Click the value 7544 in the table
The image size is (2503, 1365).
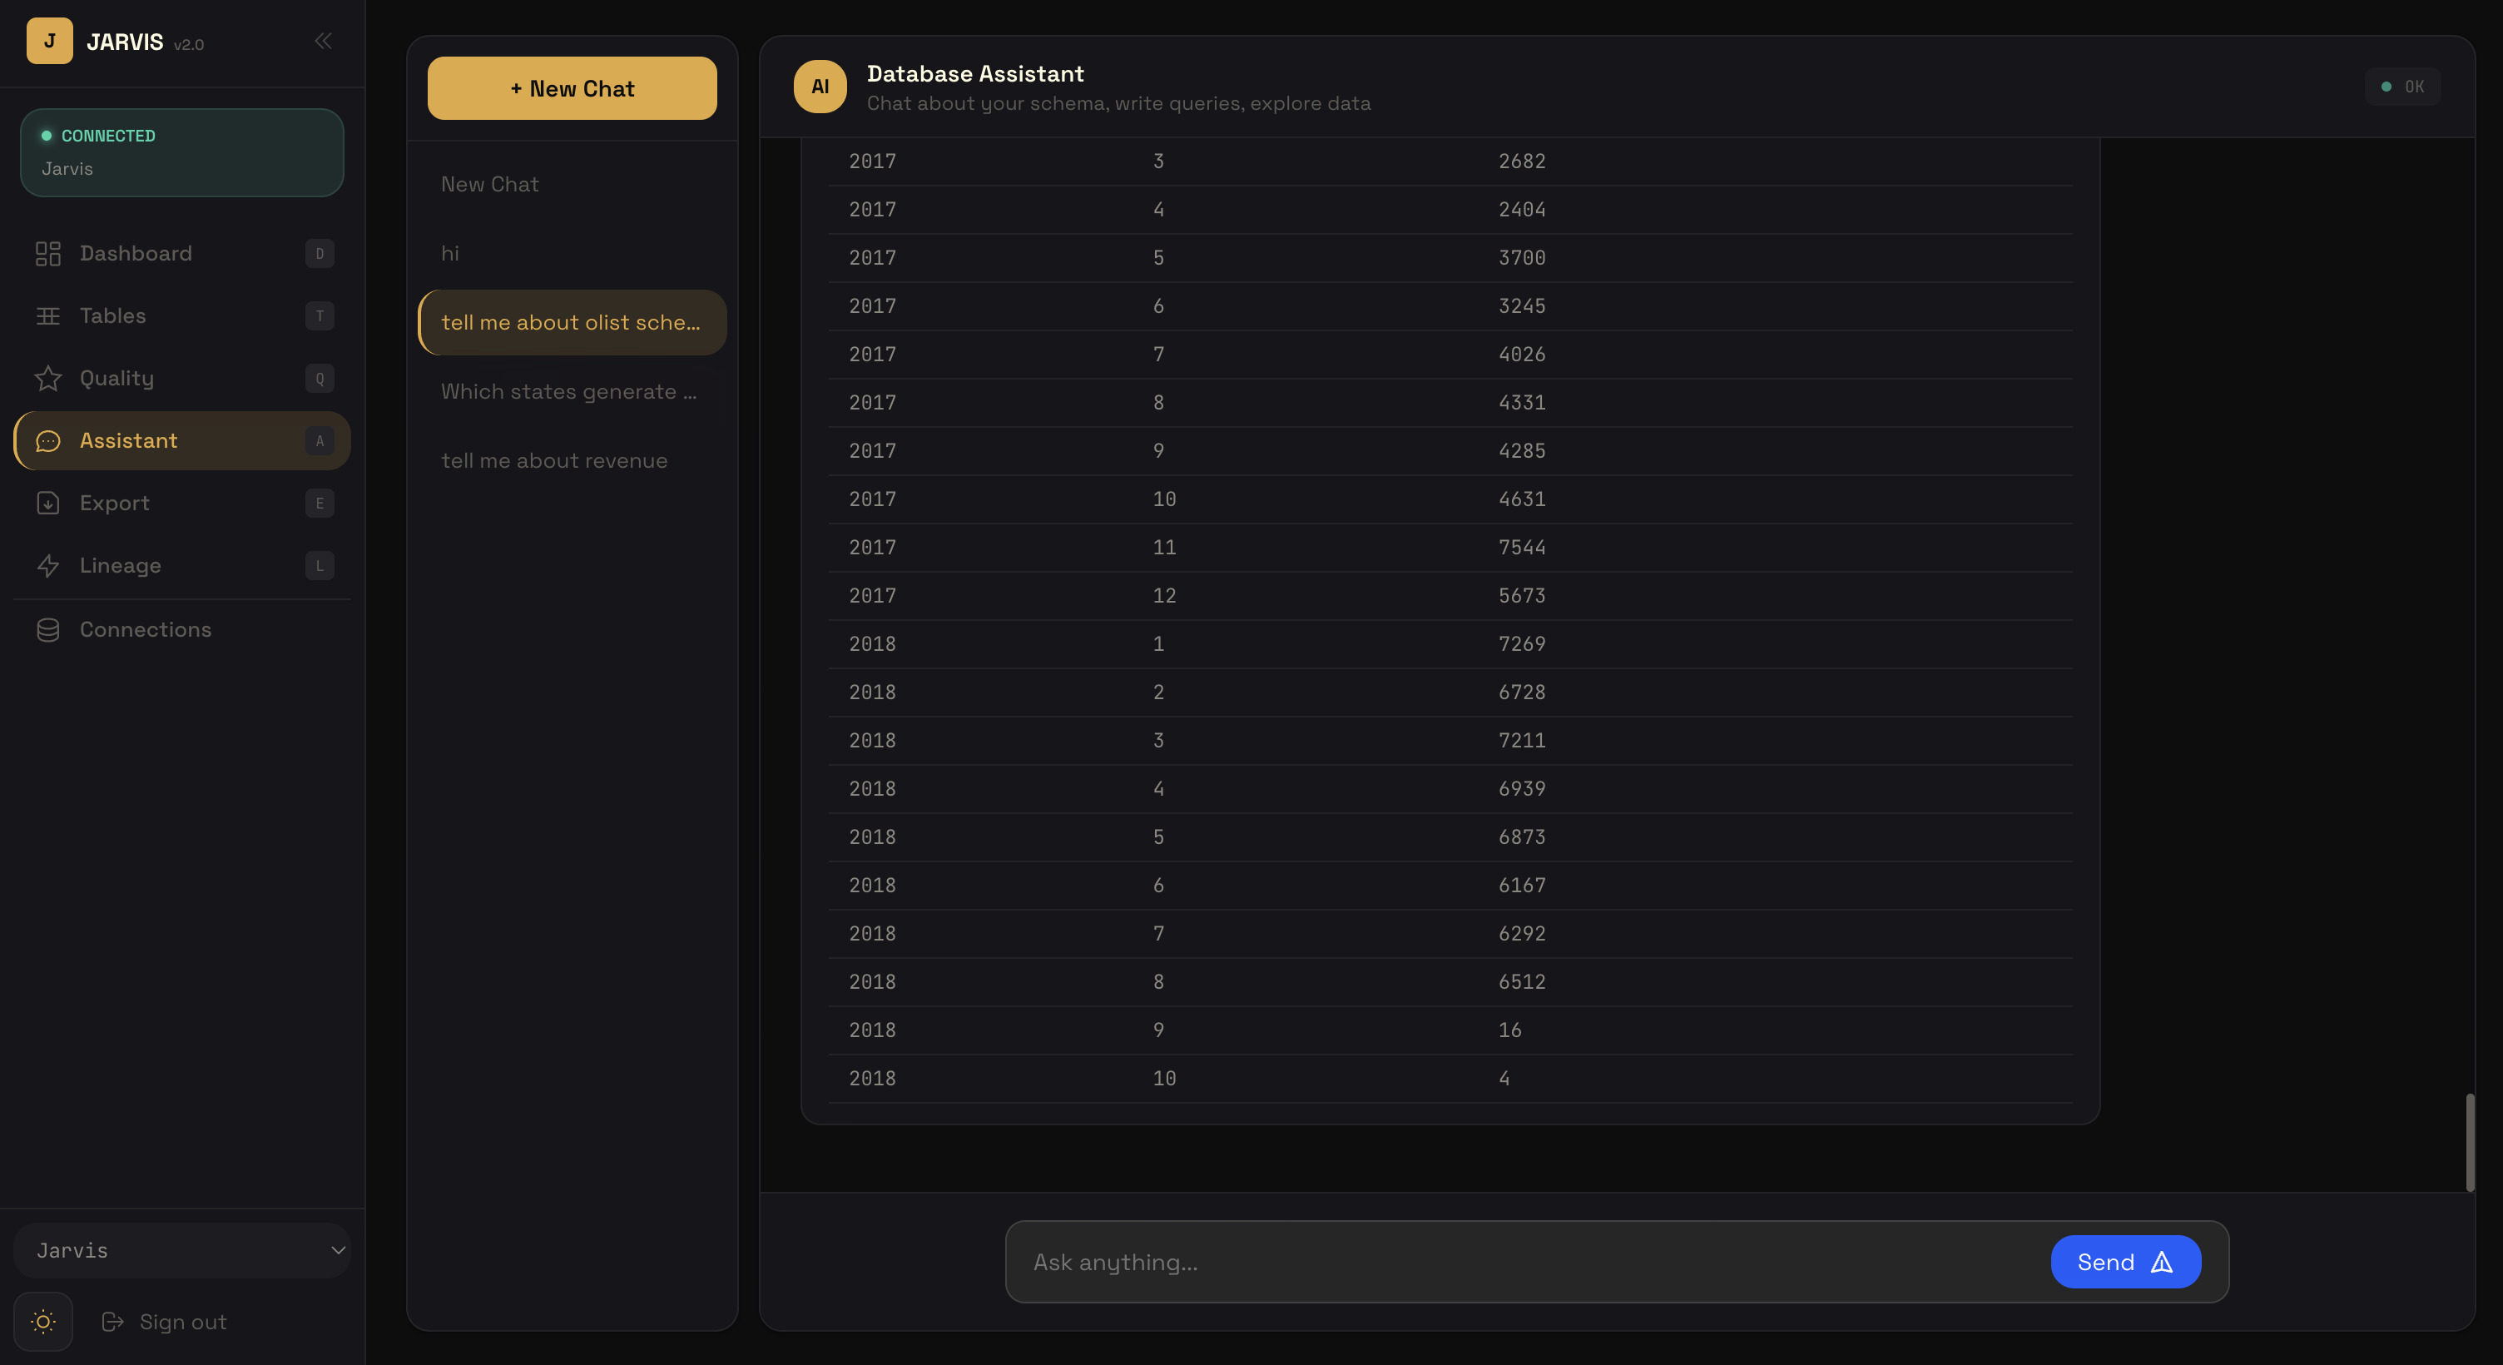(1522, 548)
